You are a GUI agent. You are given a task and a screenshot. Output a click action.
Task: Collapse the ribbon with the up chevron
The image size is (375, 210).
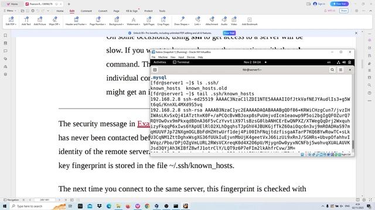click(371, 10)
